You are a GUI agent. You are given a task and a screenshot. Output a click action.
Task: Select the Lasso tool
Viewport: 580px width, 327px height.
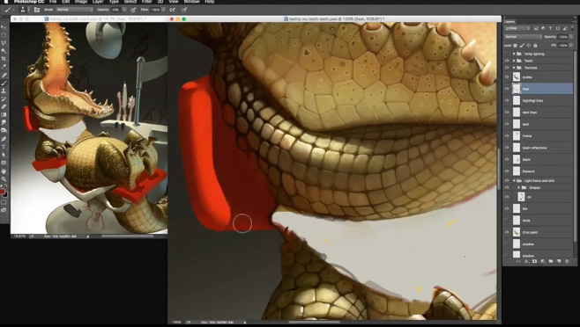click(x=4, y=43)
